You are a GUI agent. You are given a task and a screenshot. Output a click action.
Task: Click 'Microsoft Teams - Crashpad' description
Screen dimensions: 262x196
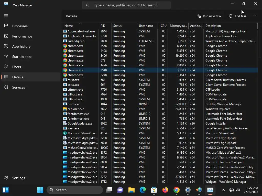224,162
